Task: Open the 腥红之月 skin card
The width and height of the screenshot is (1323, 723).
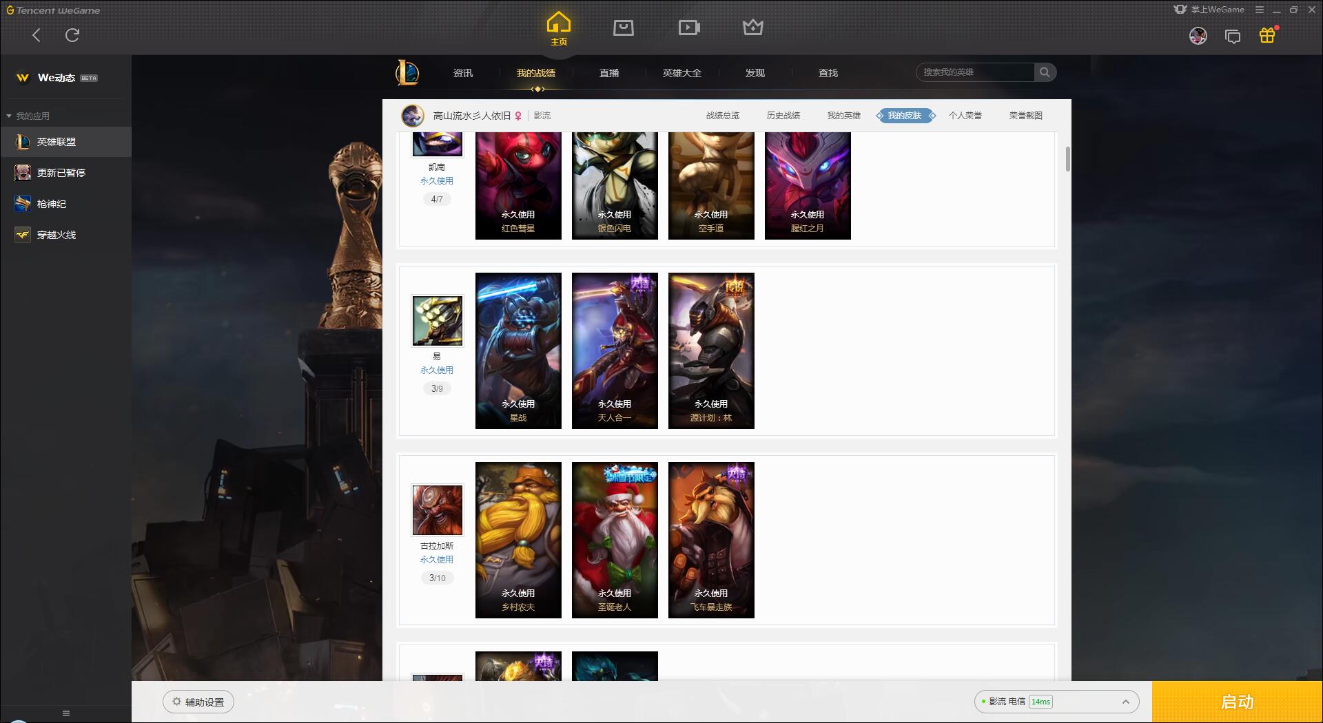Action: pyautogui.click(x=808, y=186)
